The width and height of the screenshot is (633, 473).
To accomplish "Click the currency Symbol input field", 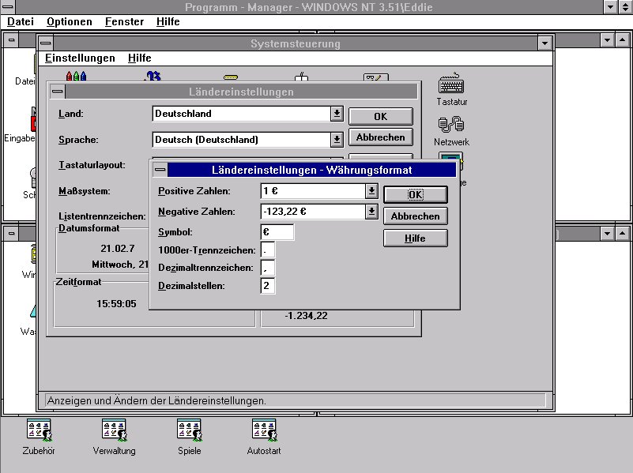I will coord(277,232).
